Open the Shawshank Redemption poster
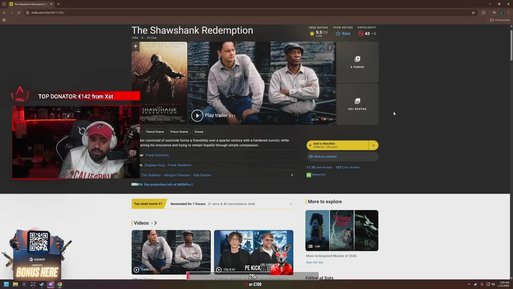The width and height of the screenshot is (513, 289). point(160,83)
